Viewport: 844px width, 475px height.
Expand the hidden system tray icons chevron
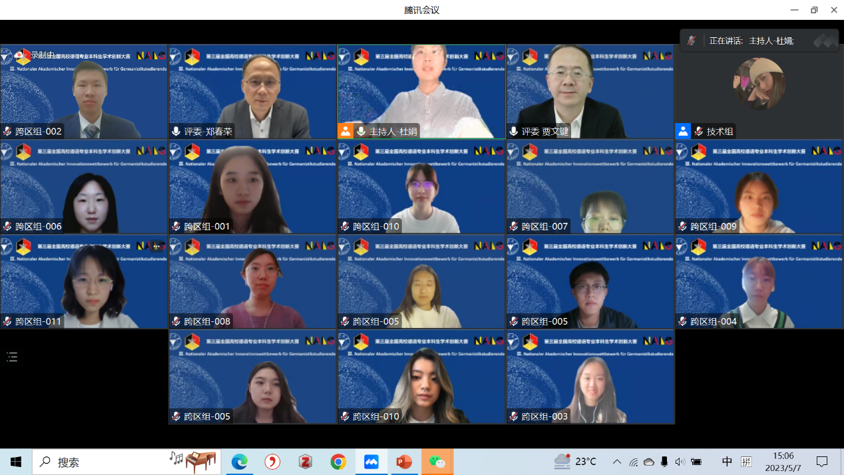[x=617, y=462]
